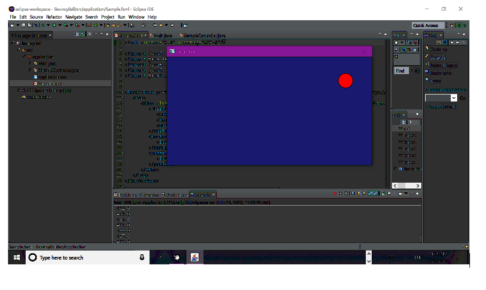Expand the SampleController.java tree node

(x=30, y=70)
